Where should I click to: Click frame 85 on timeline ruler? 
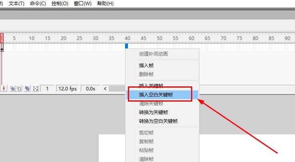pyautogui.click(x=271, y=38)
